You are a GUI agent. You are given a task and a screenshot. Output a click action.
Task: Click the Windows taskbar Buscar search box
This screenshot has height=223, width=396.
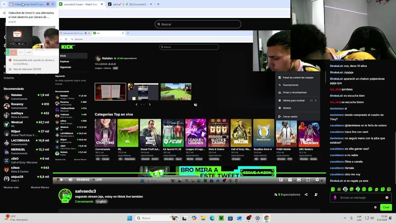click(158, 218)
